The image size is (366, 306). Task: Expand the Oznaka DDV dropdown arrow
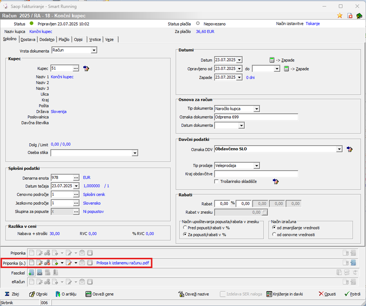tap(339, 149)
